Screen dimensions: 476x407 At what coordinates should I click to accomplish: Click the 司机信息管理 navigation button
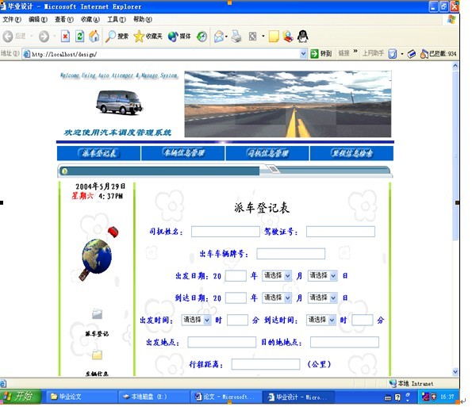click(267, 153)
